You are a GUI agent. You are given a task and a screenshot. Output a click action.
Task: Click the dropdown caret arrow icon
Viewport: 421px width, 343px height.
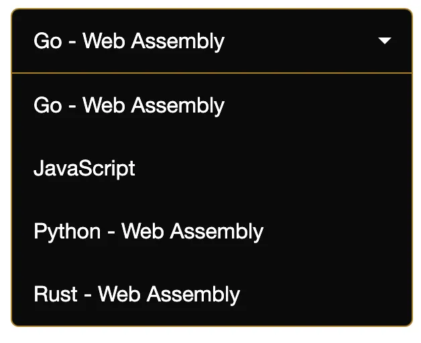385,41
